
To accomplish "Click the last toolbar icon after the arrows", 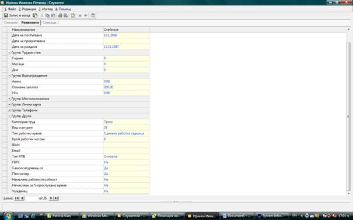I will (93, 16).
